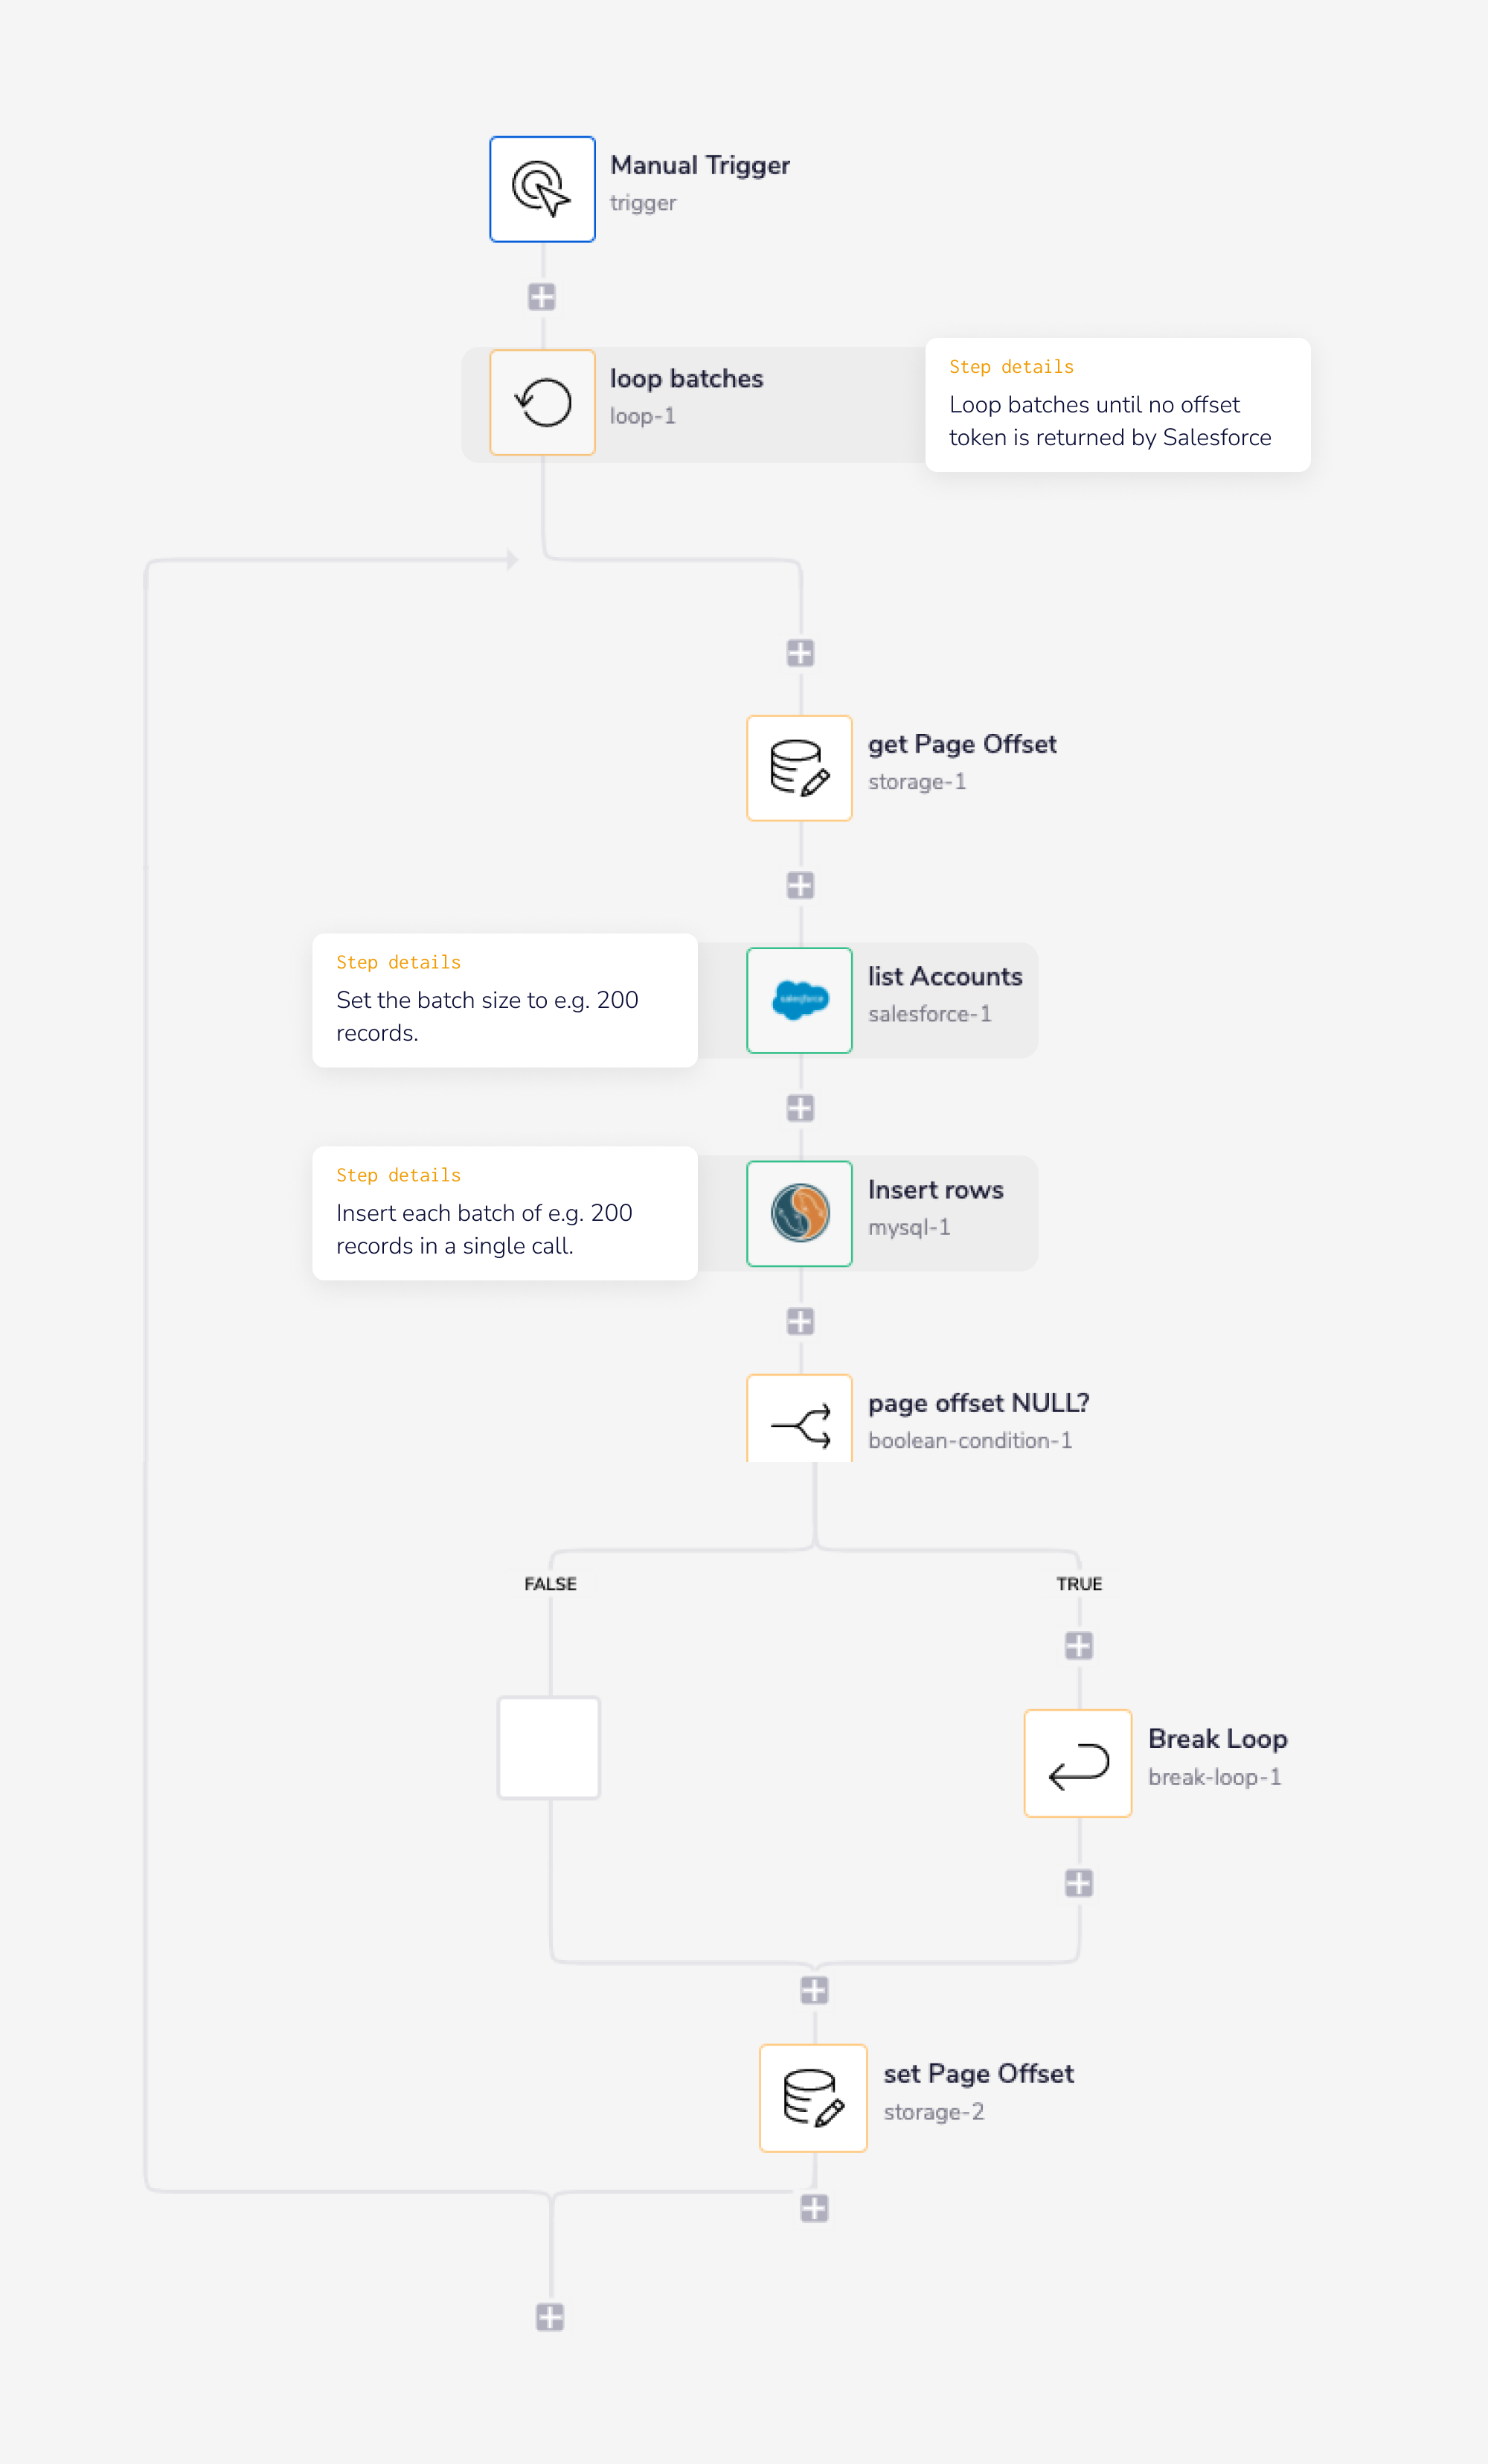
Task: Insert step between get Page Offset and list Accounts
Action: (800, 885)
